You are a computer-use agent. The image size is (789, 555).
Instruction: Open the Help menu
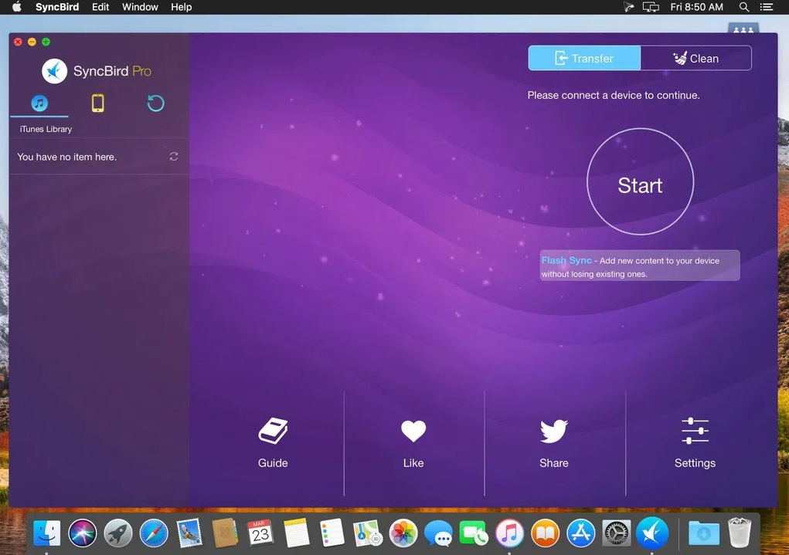(181, 7)
